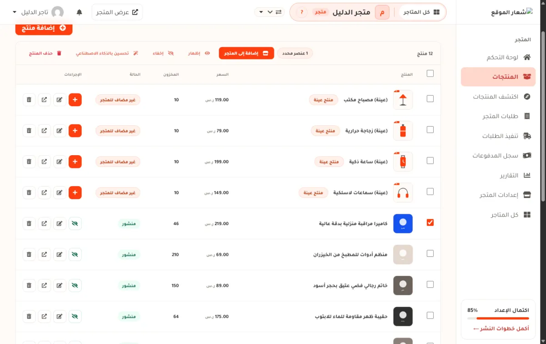Click the store letter badge م

click(382, 12)
